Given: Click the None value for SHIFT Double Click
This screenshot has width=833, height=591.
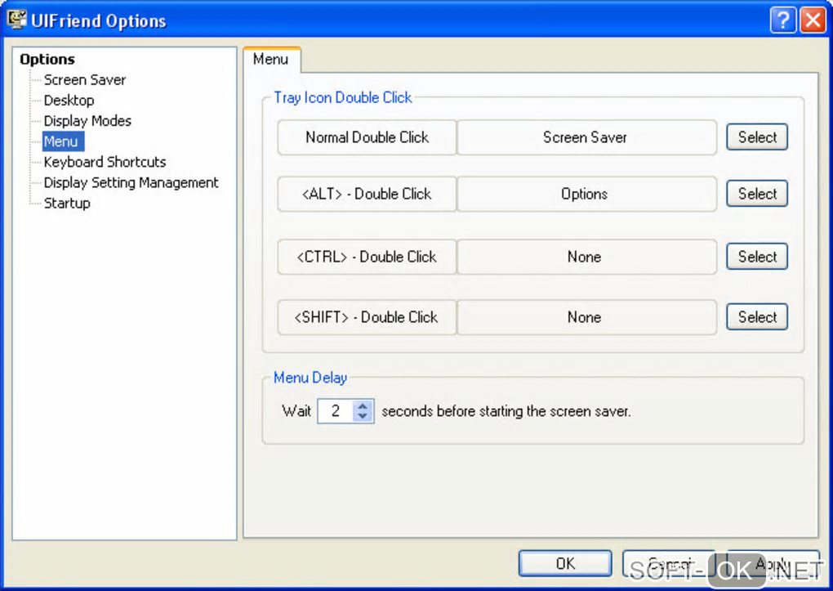Looking at the screenshot, I should tap(586, 317).
